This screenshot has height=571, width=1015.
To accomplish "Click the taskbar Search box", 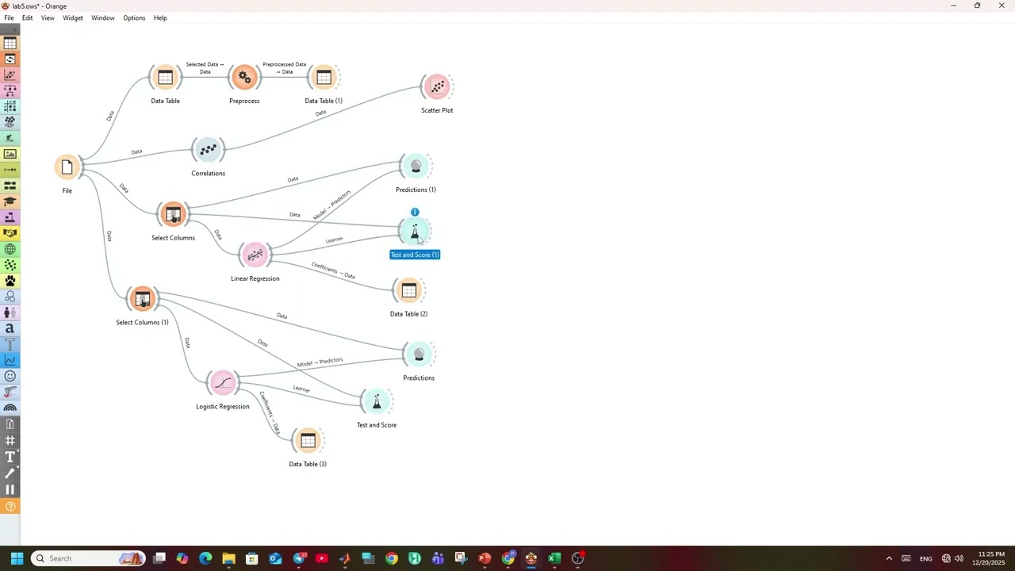I will pos(88,558).
